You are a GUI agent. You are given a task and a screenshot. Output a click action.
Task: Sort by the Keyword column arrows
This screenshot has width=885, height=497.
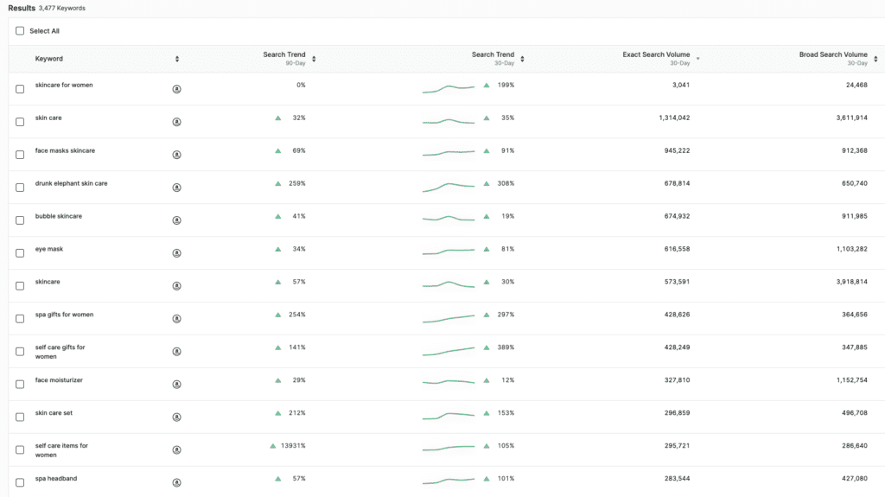[177, 59]
